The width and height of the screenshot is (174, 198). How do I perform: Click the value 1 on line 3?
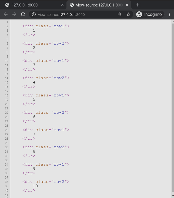pos(34,30)
